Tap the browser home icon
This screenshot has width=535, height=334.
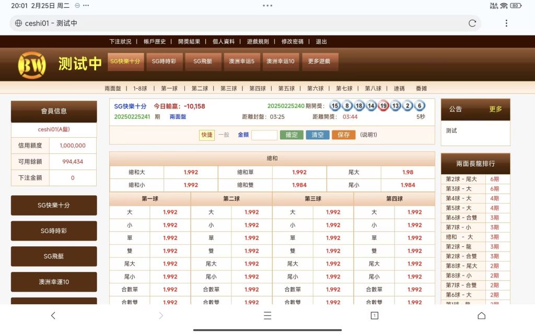(x=481, y=316)
